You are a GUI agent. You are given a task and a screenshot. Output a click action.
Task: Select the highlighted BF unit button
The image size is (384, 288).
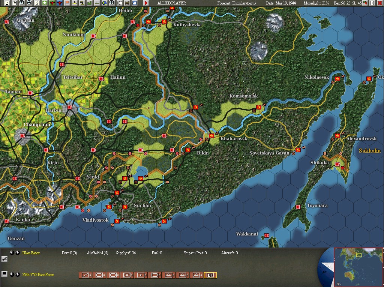[x=210, y=275]
